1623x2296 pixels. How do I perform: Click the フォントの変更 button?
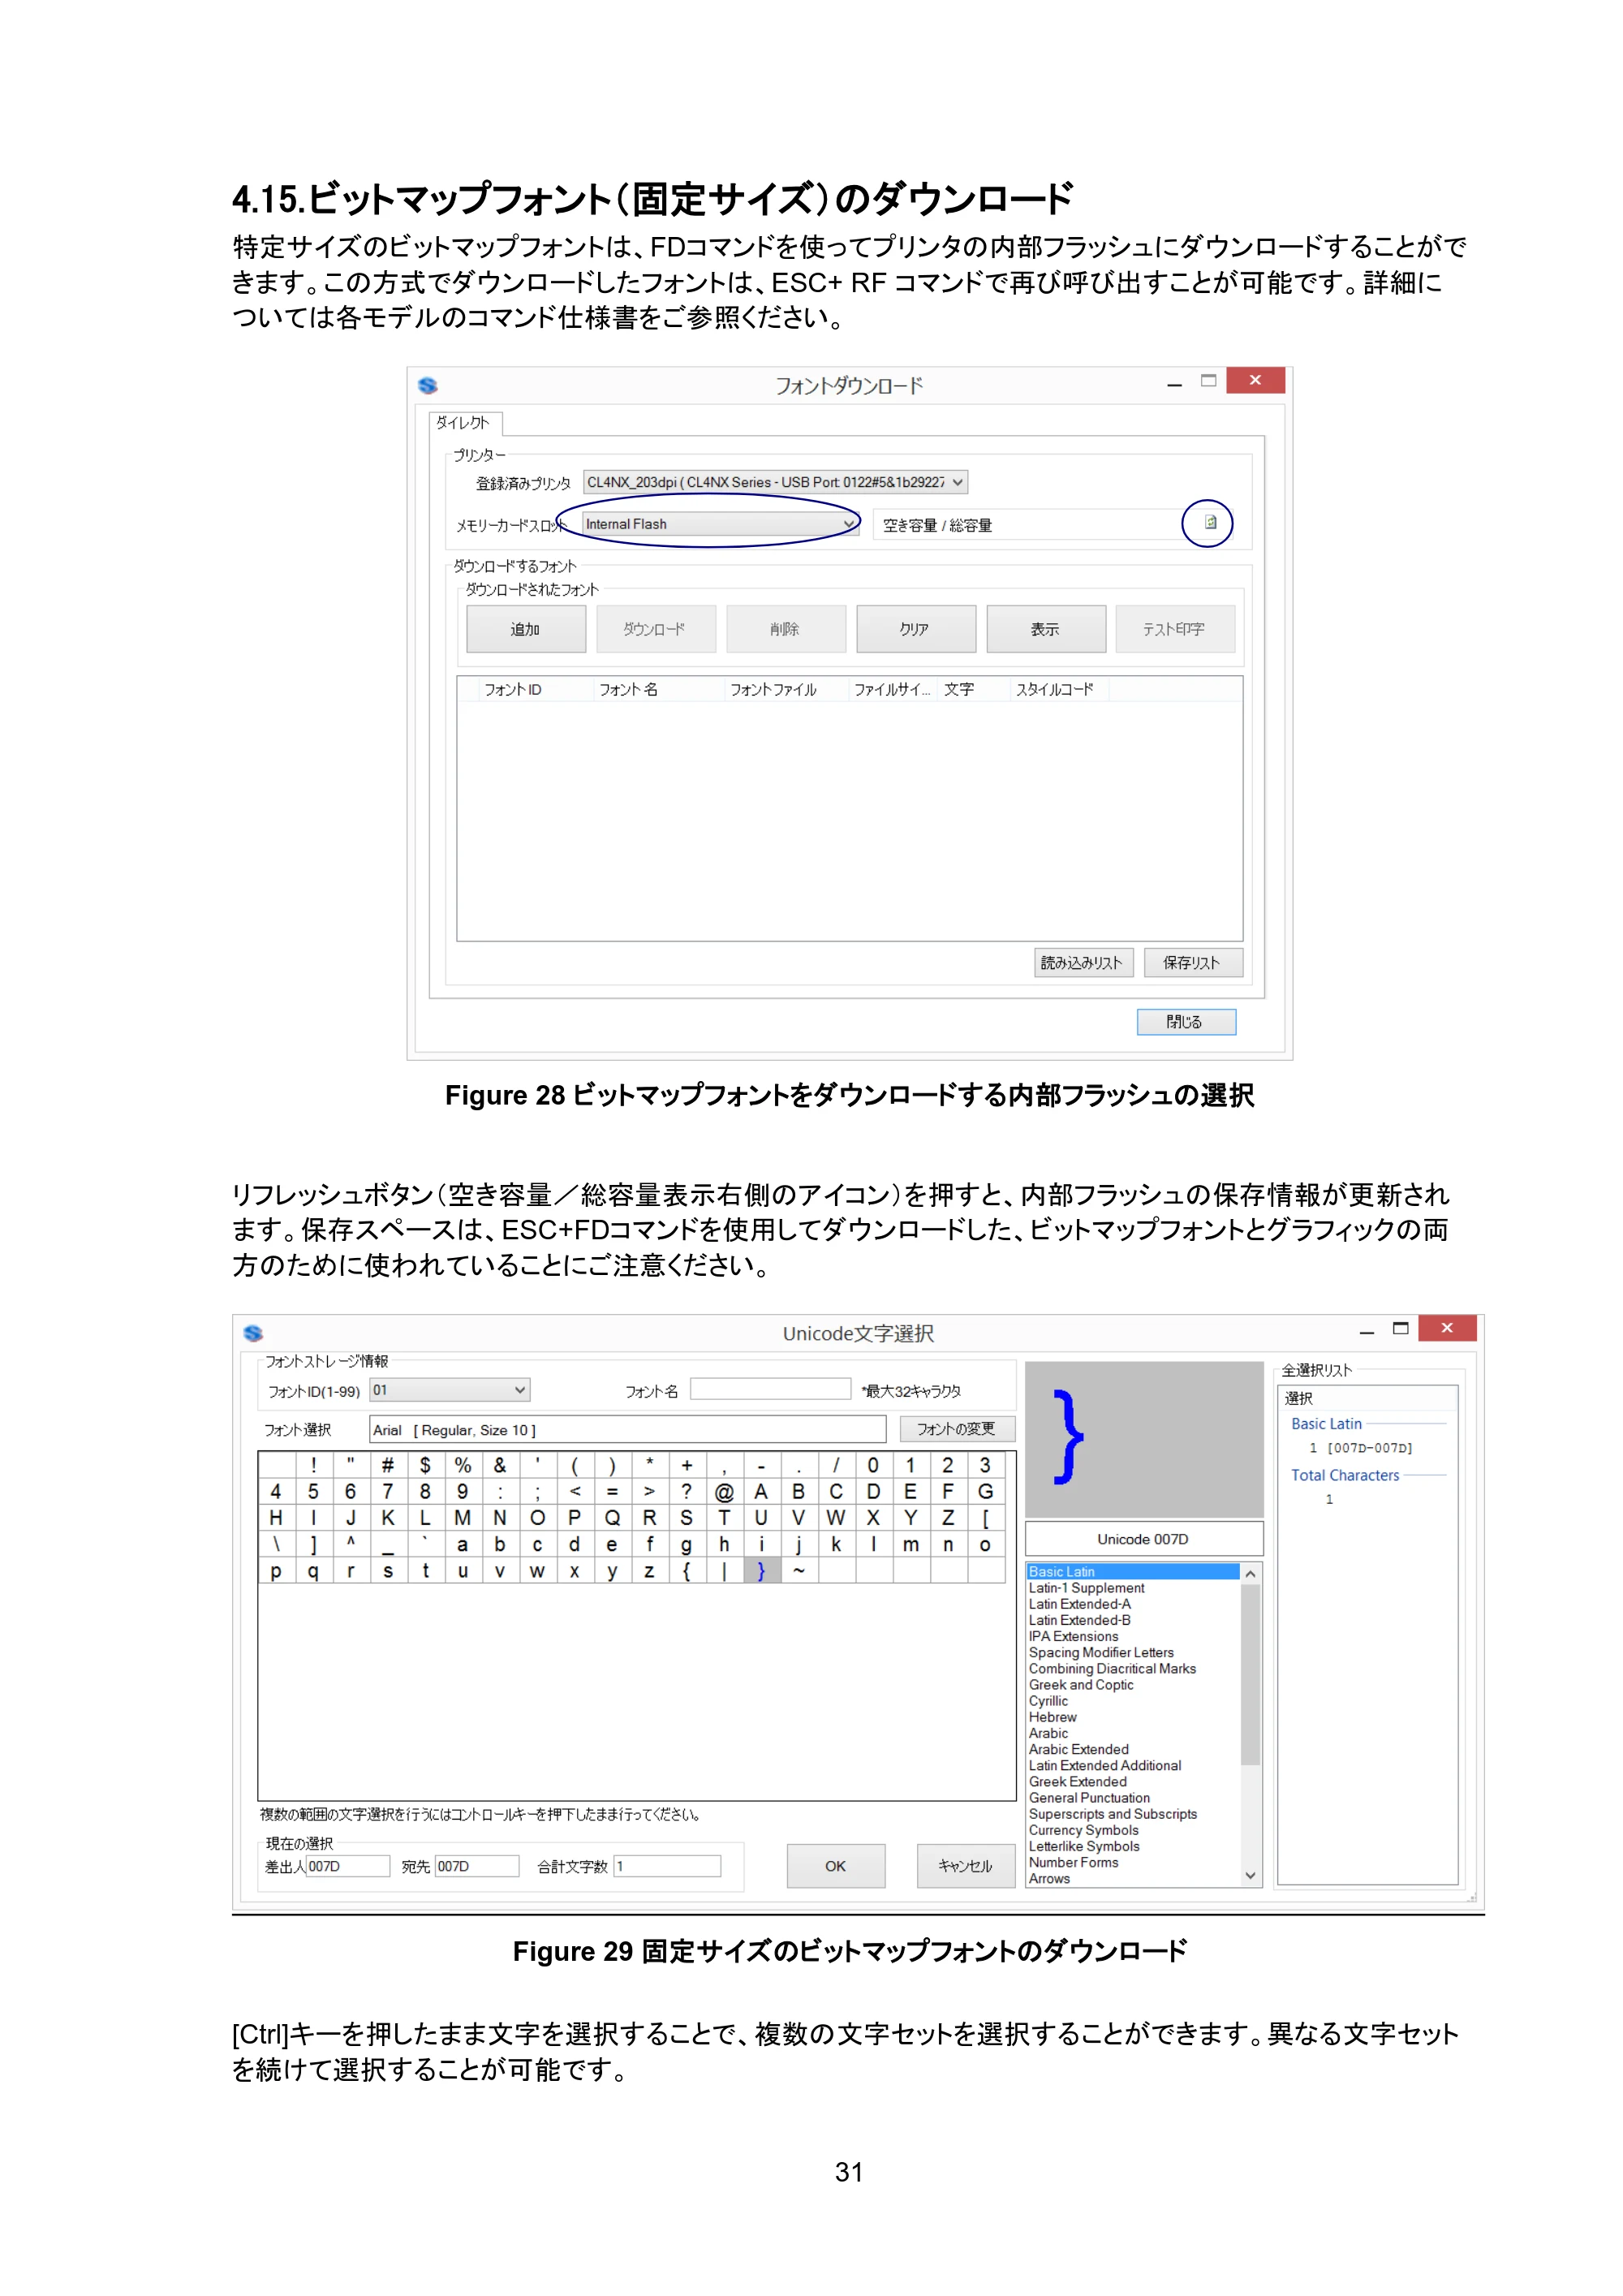[957, 1428]
